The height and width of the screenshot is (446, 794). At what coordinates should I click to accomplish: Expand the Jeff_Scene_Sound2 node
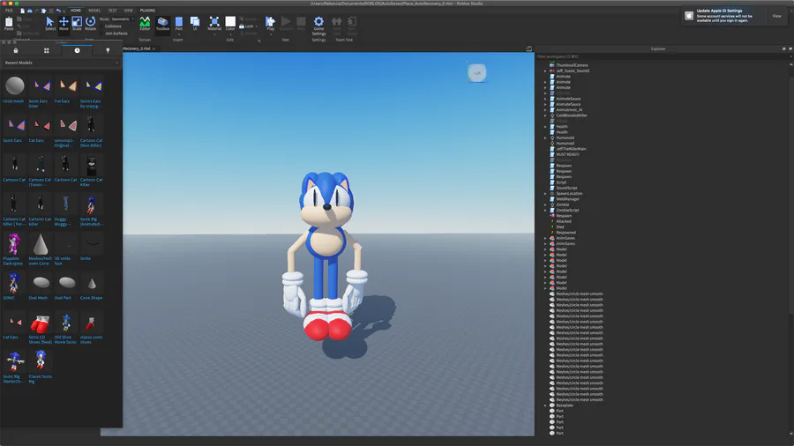(x=545, y=71)
